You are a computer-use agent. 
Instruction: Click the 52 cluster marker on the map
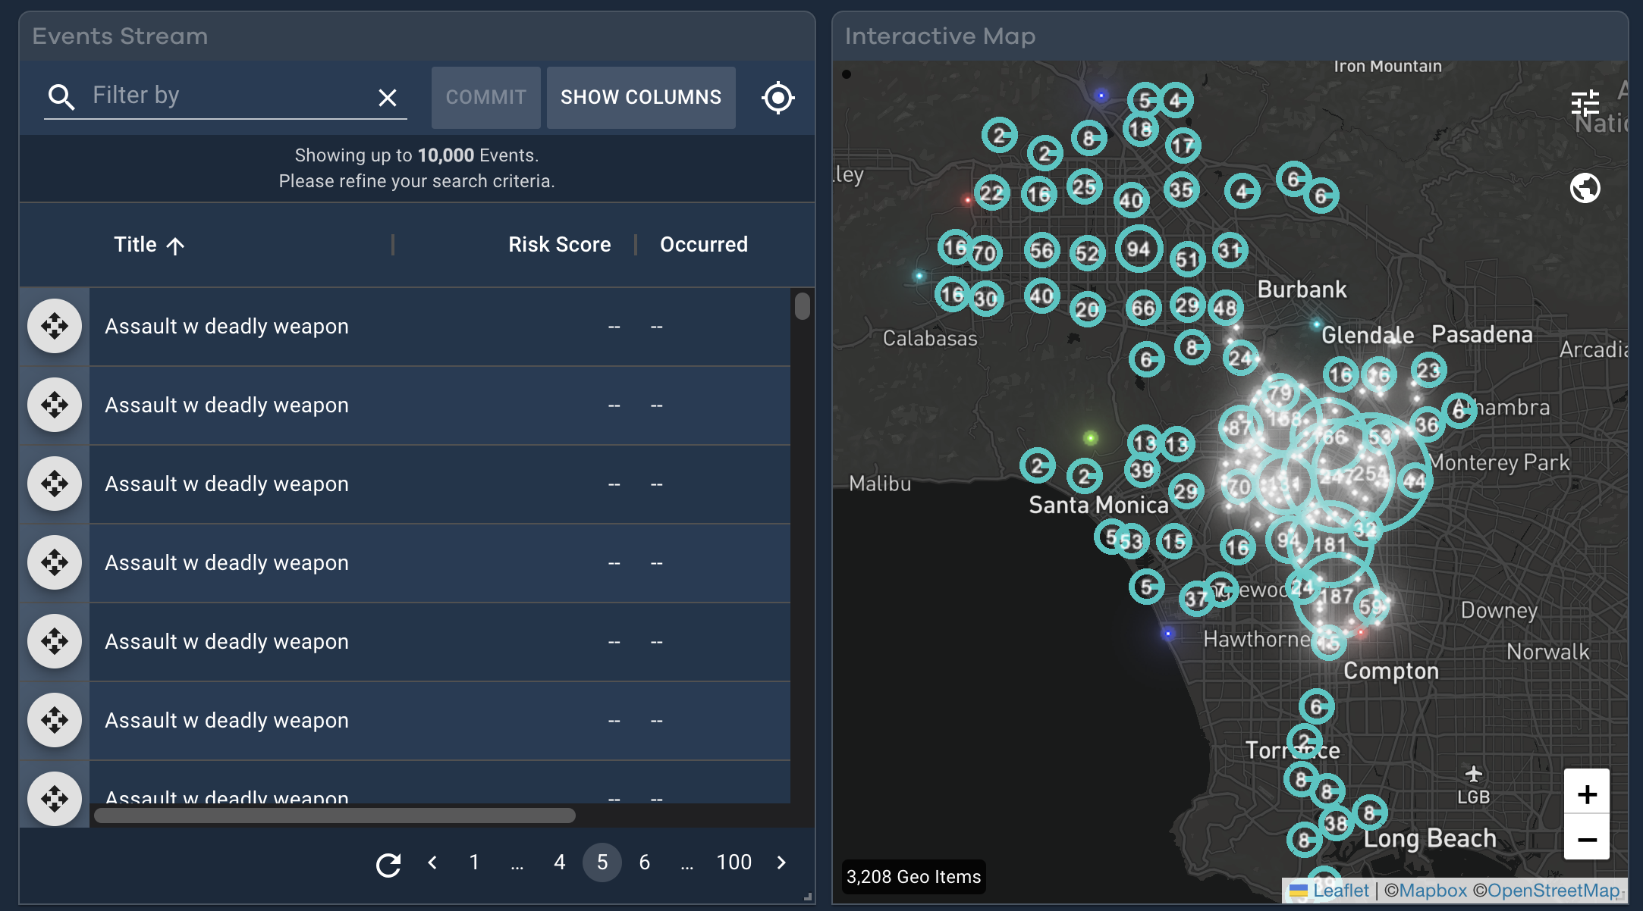pyautogui.click(x=1087, y=253)
